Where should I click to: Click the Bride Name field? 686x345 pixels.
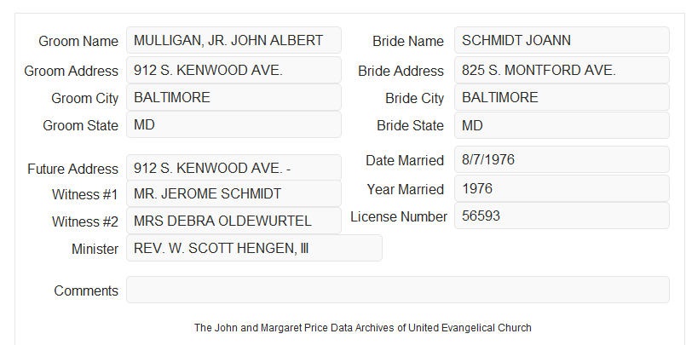(x=562, y=40)
